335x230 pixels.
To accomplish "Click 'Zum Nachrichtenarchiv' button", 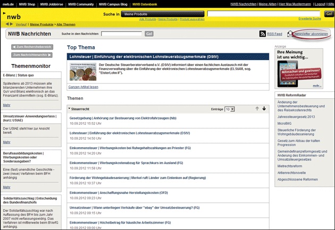I will tap(32, 55).
